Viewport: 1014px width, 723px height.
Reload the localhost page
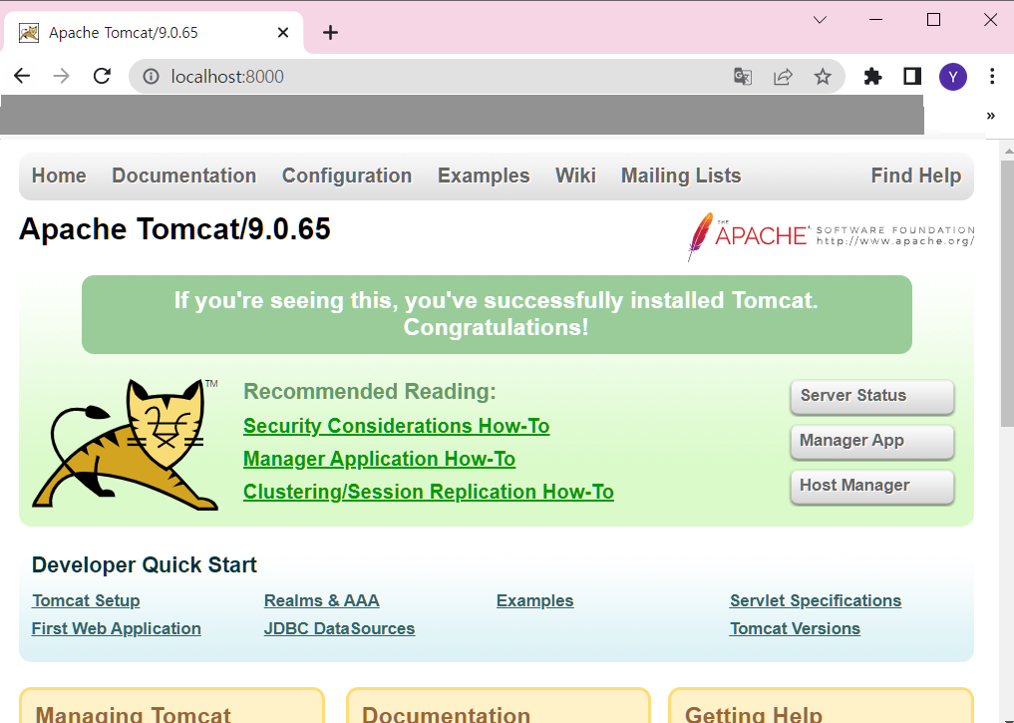coord(102,77)
